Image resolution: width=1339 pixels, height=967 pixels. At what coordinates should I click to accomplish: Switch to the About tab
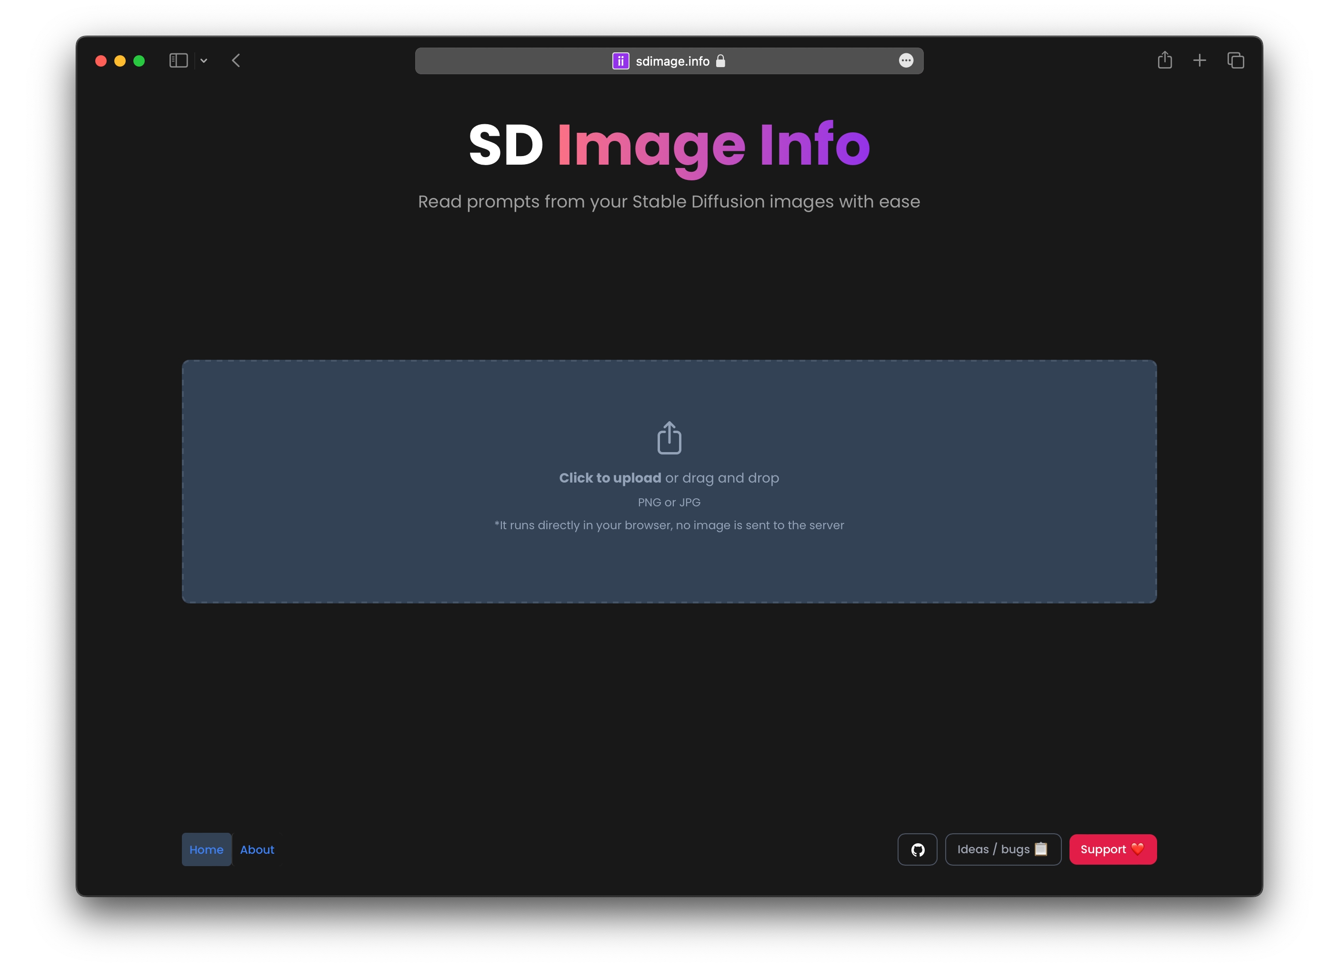tap(257, 849)
